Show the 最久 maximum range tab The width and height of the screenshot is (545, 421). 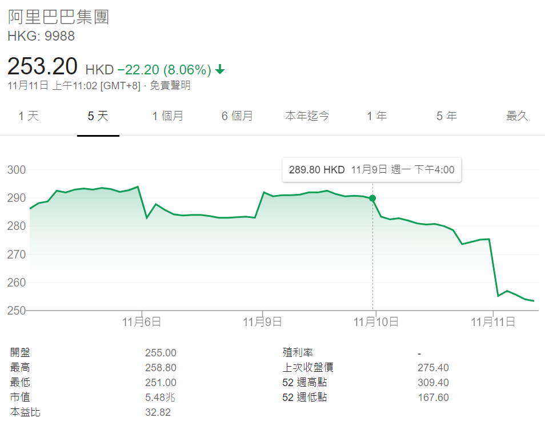[517, 116]
